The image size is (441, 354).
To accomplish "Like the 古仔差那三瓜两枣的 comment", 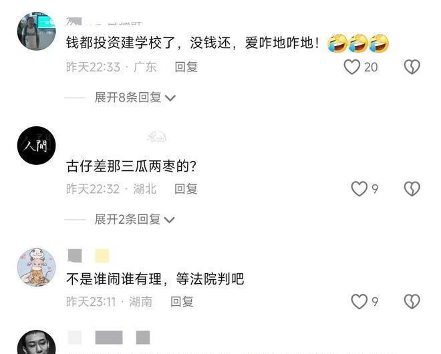I will tap(359, 188).
